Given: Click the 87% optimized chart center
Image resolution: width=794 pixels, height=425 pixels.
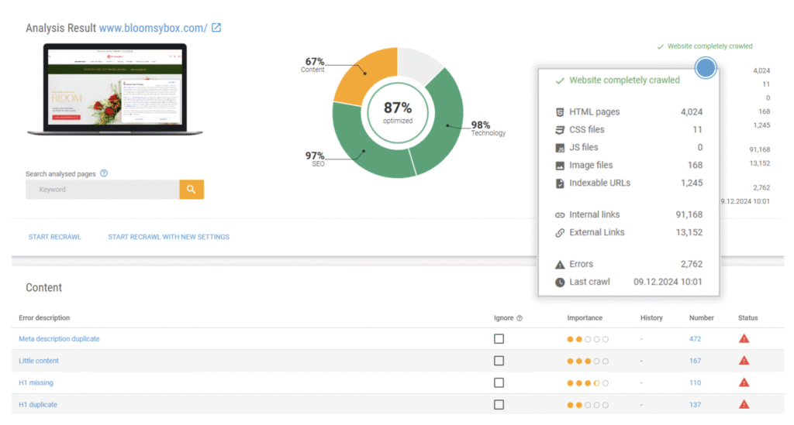Looking at the screenshot, I should pos(398,113).
